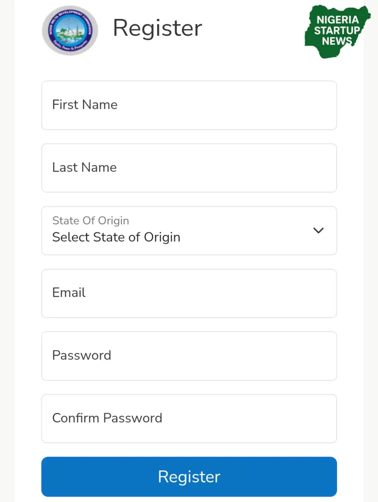
Task: Click the Confirm Password placeholder text
Action: point(107,418)
